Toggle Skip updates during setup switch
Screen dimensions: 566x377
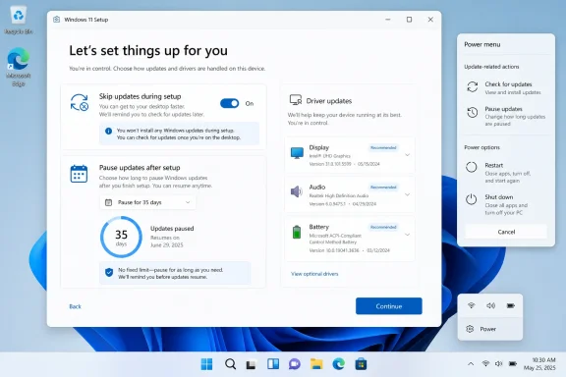(x=230, y=103)
